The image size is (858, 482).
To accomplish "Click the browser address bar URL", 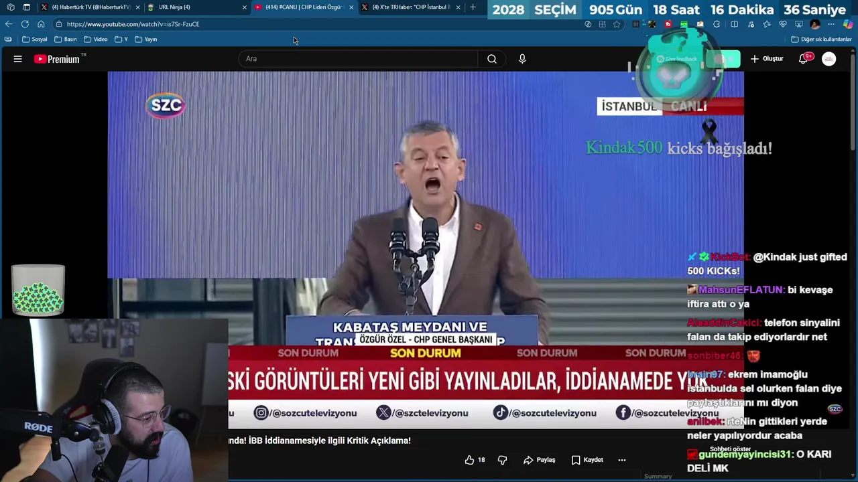I will [133, 24].
